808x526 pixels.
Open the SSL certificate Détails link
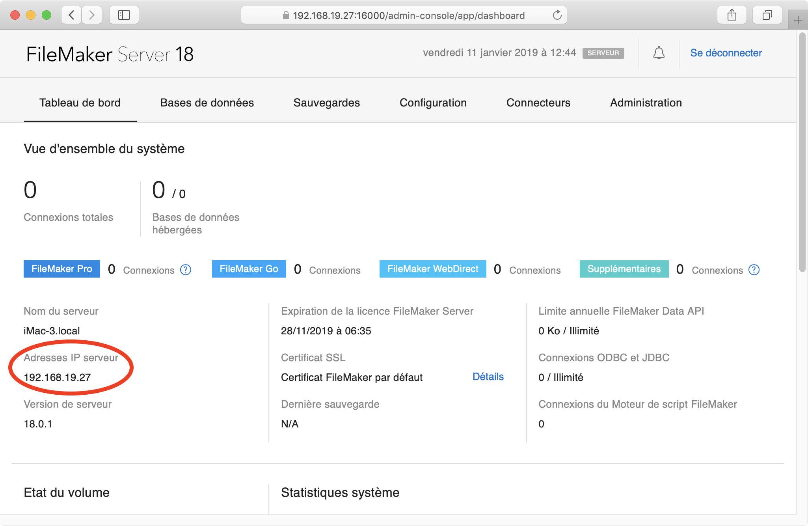pyautogui.click(x=488, y=377)
